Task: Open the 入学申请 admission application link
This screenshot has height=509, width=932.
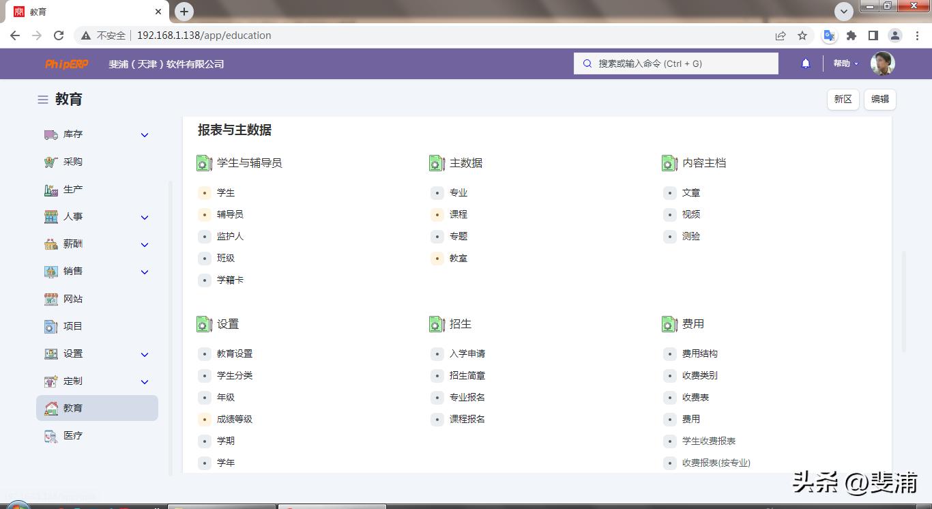Action: point(467,353)
